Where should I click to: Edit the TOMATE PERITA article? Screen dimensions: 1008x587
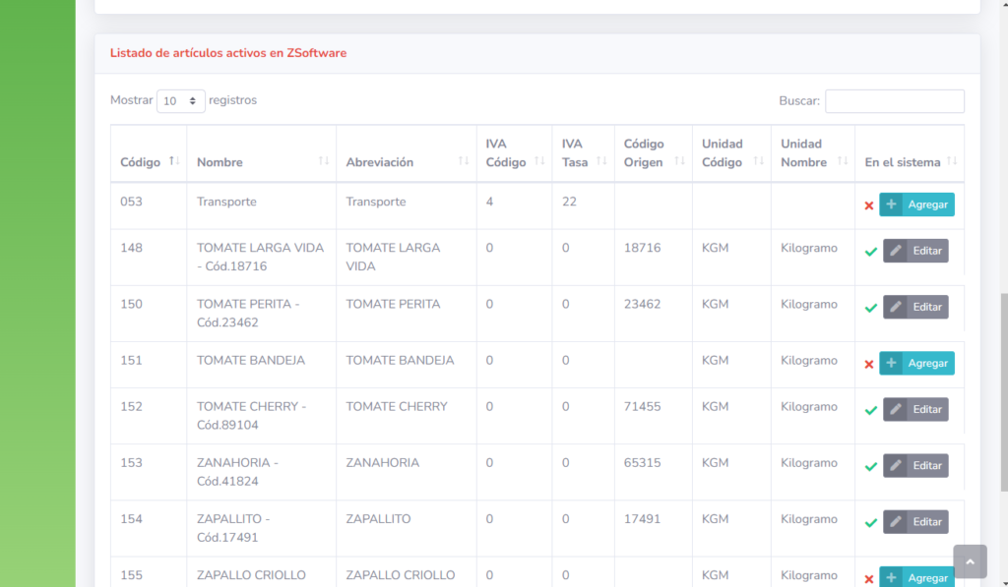(915, 307)
